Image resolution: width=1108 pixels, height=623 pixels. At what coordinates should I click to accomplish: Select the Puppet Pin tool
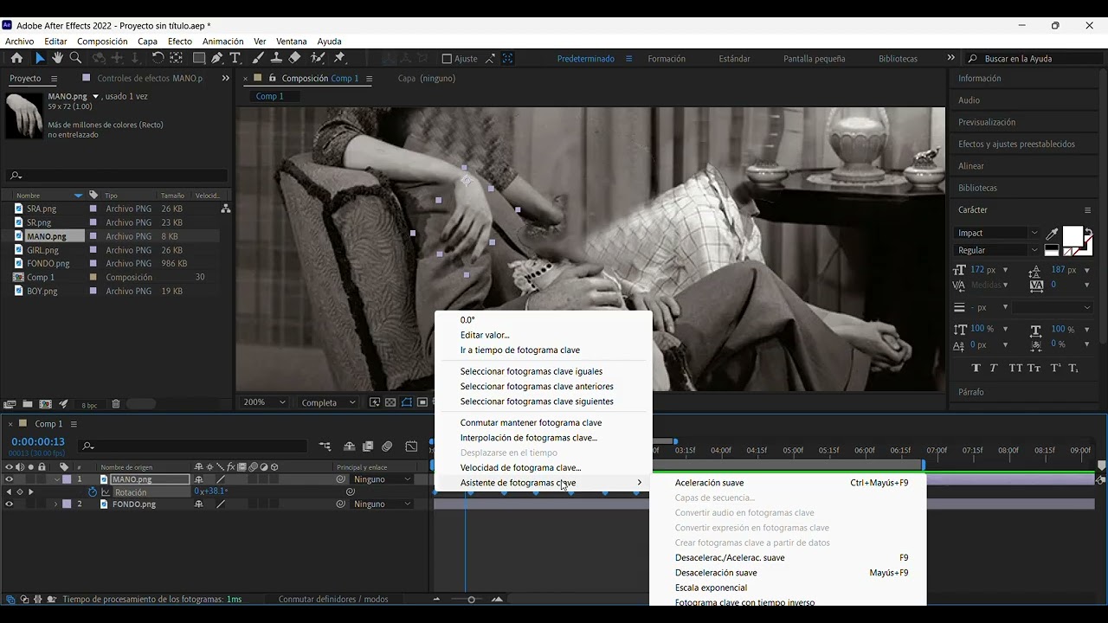click(339, 58)
